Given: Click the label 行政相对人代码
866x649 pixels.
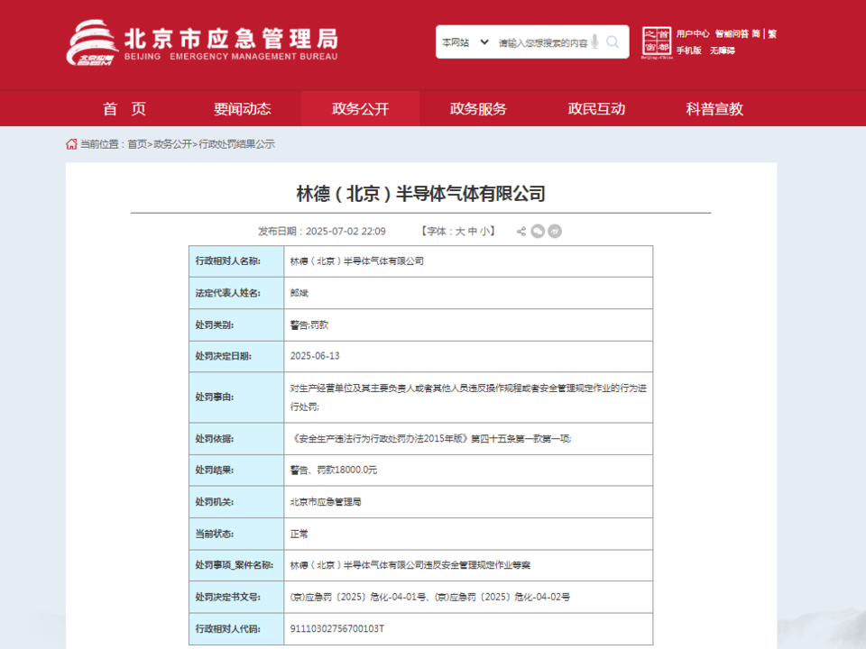Looking at the screenshot, I should 227,628.
